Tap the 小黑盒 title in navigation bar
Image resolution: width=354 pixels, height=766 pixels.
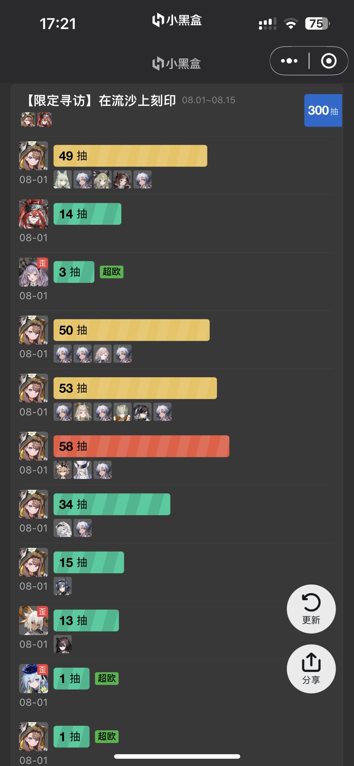[177, 63]
